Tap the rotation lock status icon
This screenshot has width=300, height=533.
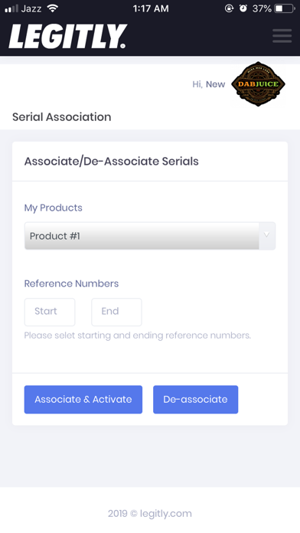pos(230,8)
